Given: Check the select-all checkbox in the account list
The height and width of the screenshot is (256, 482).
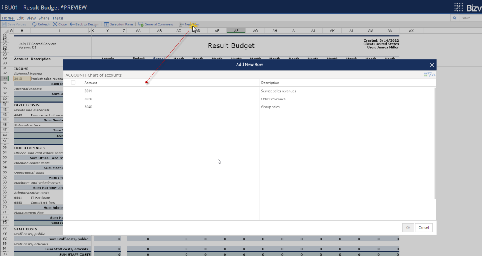Looking at the screenshot, I should click(73, 83).
